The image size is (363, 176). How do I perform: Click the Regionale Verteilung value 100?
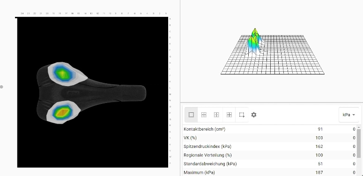tap(319, 155)
